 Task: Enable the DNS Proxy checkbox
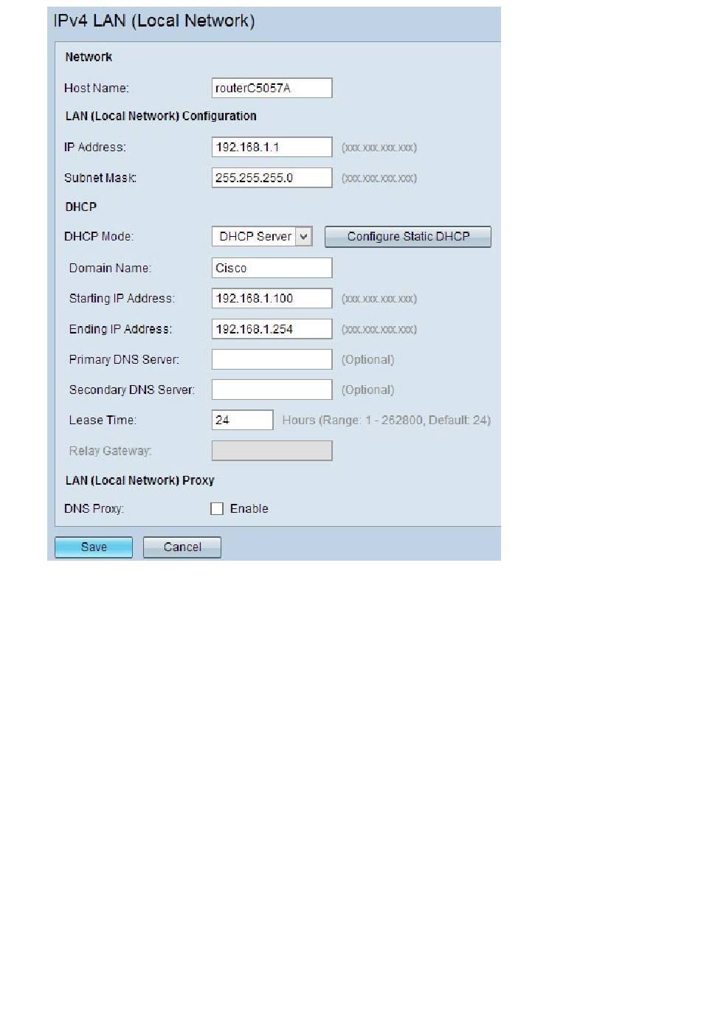click(x=217, y=508)
